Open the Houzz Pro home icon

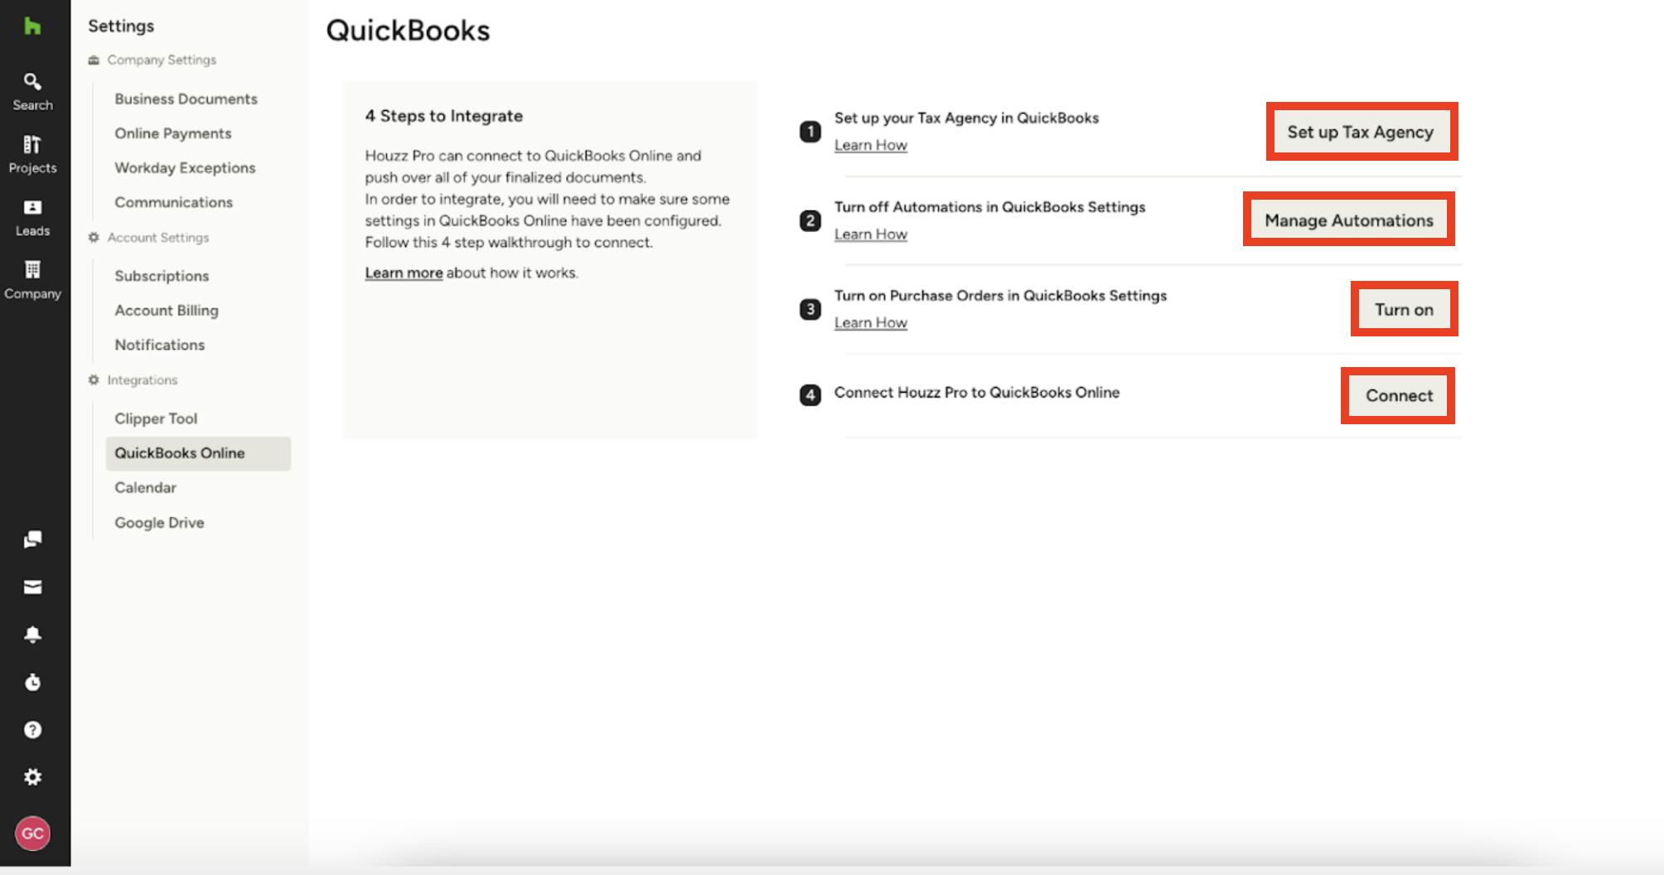click(x=32, y=27)
